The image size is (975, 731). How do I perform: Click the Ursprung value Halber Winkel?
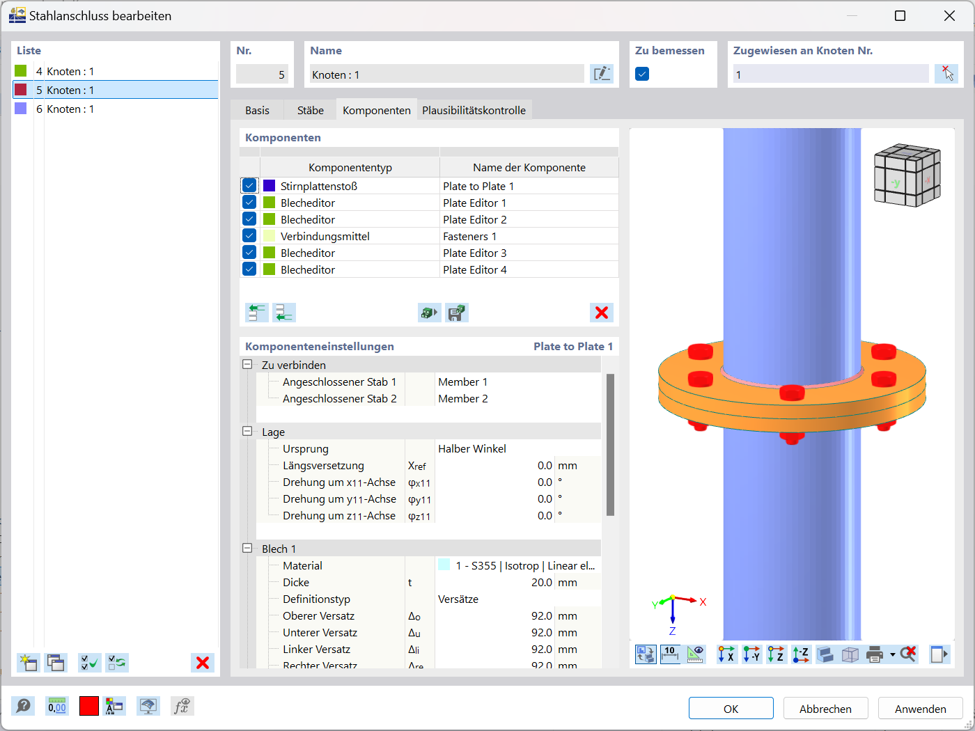click(x=472, y=449)
